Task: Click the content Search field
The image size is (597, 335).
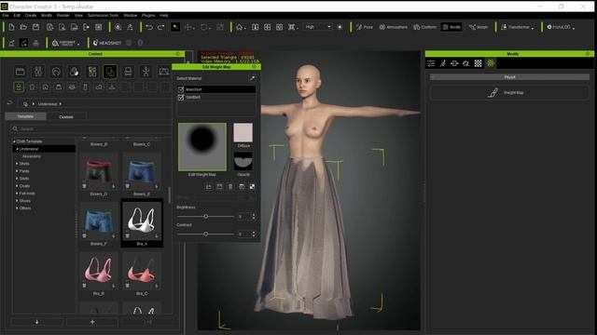Action: point(91,128)
